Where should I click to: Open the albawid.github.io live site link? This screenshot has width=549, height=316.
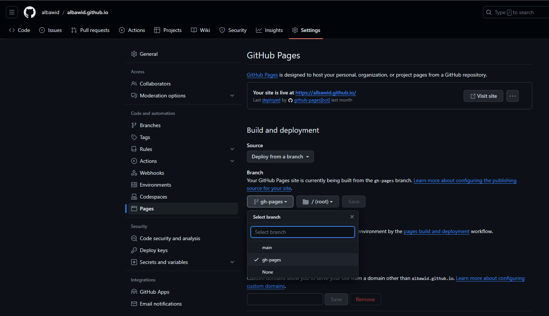[325, 93]
